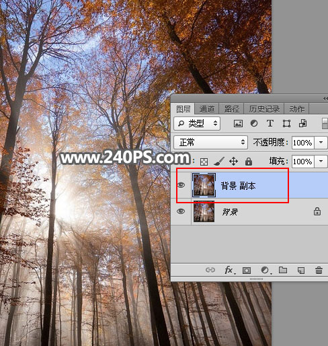Open the 不透明度 slider arrow
This screenshot has height=346, width=328.
(321, 143)
